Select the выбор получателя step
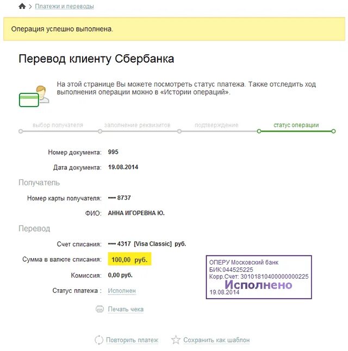 coord(58,125)
